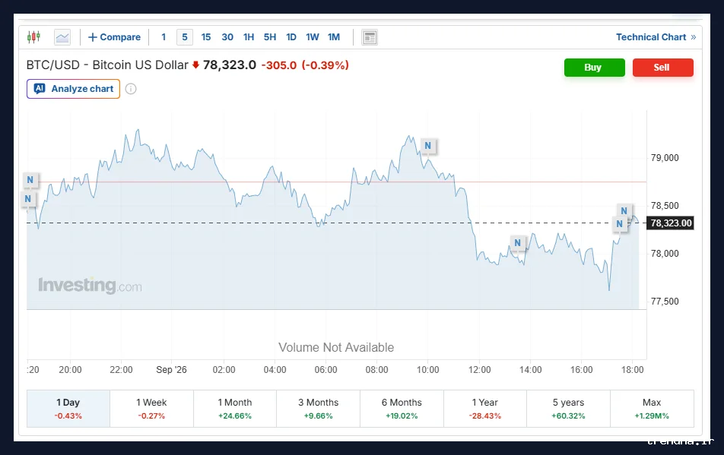Select the 1D interval
The width and height of the screenshot is (724, 455).
(291, 37)
